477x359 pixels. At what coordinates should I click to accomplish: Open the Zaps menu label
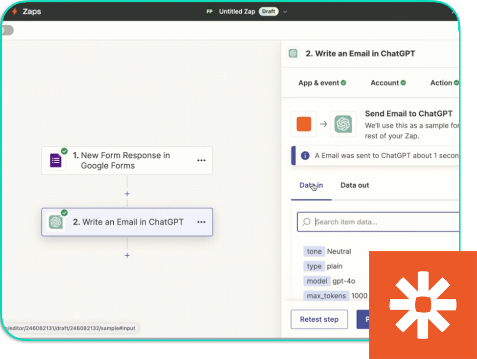[32, 12]
